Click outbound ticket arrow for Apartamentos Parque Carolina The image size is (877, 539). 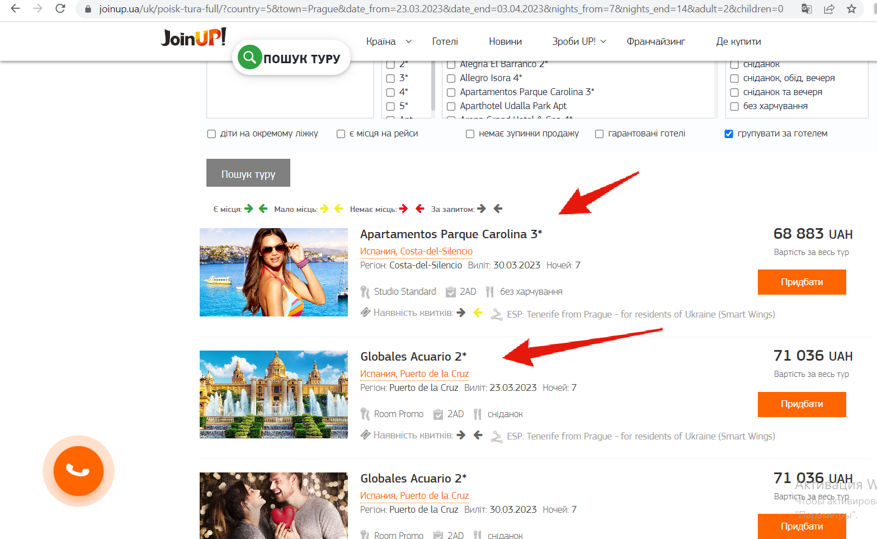click(x=461, y=313)
